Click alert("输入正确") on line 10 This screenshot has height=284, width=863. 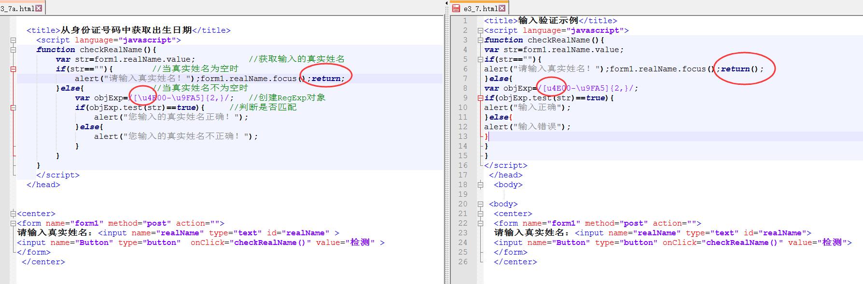click(x=528, y=108)
